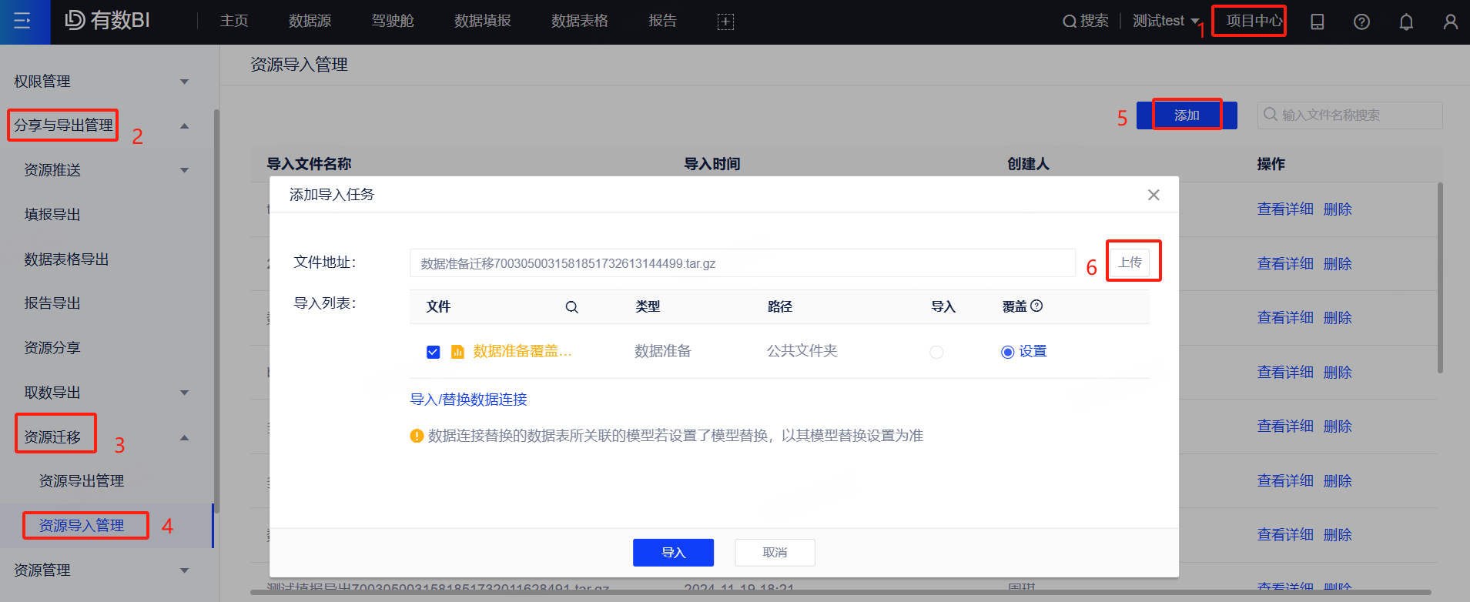This screenshot has height=602, width=1470.
Task: Click the 覆盖 help info icon
Action: (x=1036, y=306)
